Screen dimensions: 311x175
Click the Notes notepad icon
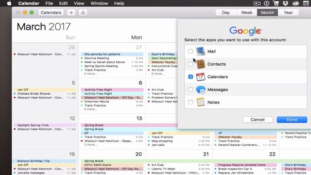[x=201, y=102]
